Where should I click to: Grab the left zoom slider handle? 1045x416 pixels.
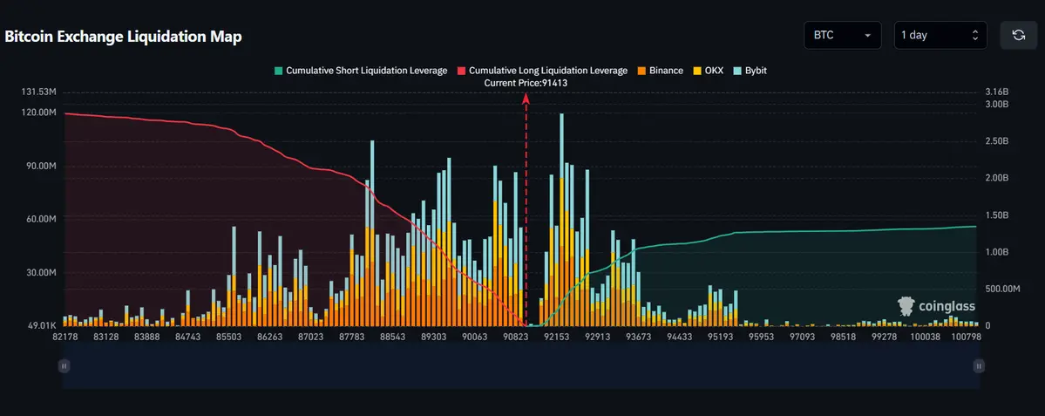(x=64, y=366)
